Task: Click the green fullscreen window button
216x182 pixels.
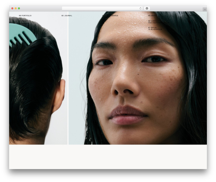Action: coord(19,8)
